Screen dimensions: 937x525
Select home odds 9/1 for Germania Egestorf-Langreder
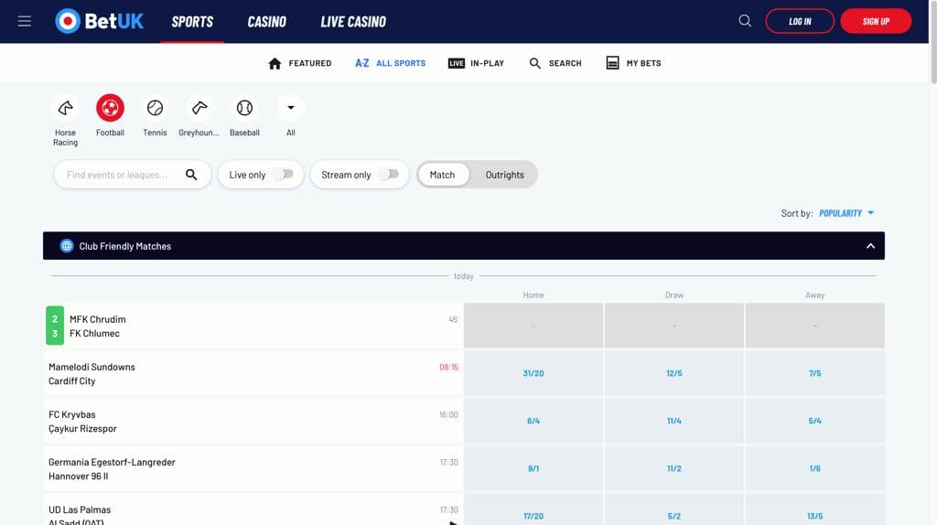pyautogui.click(x=533, y=469)
